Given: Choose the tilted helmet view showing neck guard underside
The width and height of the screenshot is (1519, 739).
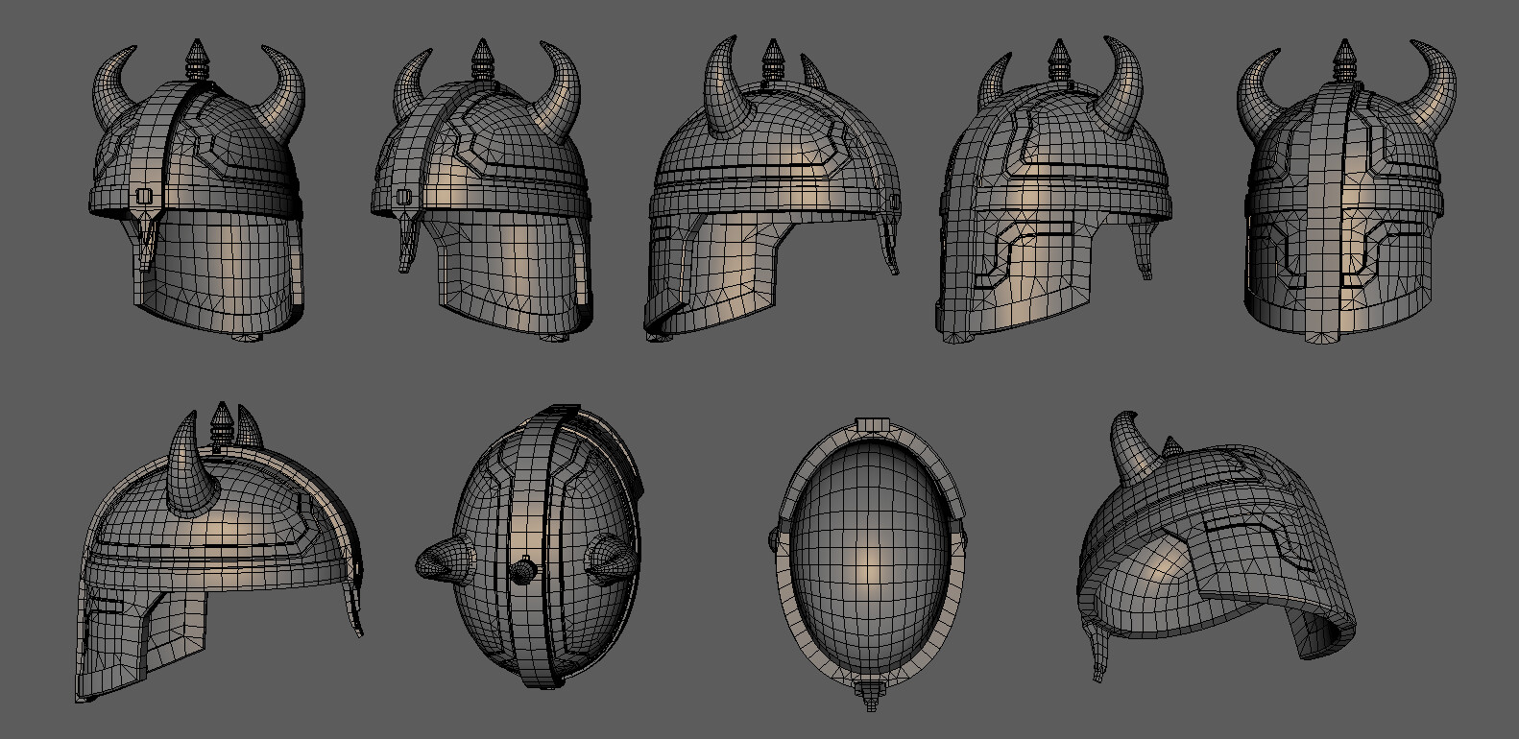Looking at the screenshot, I should click(1216, 547).
